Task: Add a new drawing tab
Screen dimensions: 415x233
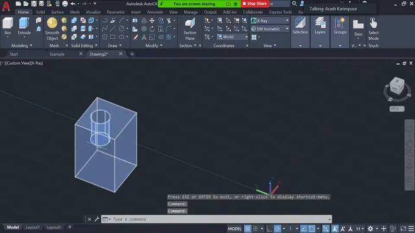Action: 132,54
